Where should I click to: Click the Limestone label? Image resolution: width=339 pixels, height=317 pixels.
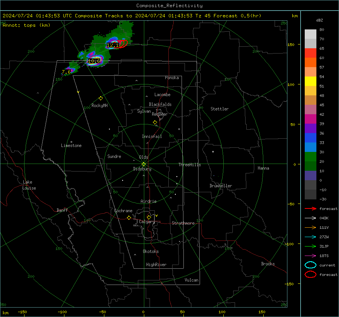click(x=71, y=145)
